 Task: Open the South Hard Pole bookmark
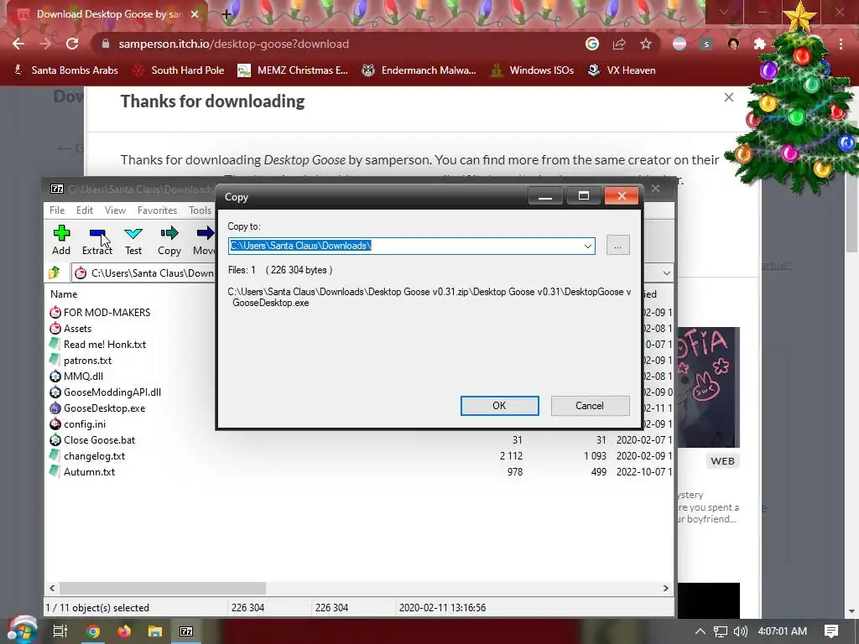(180, 70)
